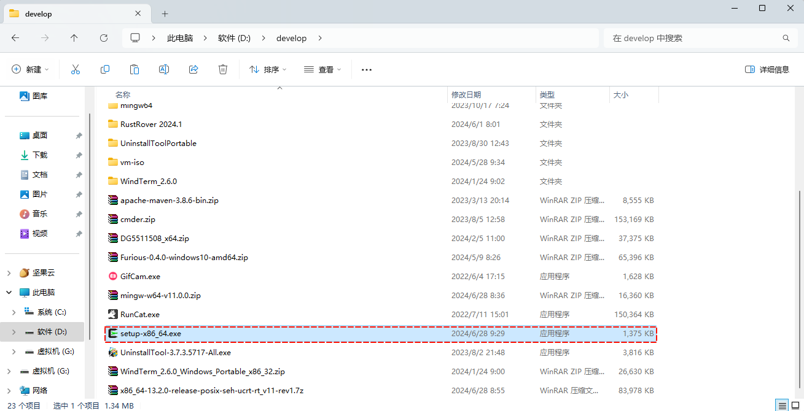Collapse the 此电脑 tree node

tap(9, 293)
